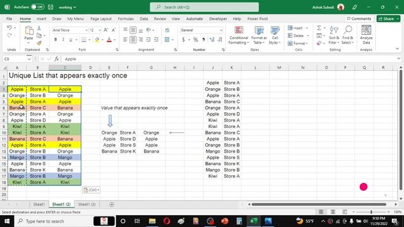Viewport: 404px width, 227px height.
Task: Click the Percent Style icon
Action: click(x=196, y=40)
